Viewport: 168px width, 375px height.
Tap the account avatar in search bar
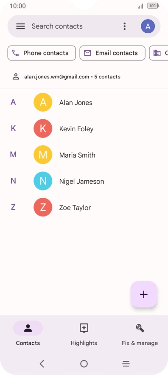148,26
